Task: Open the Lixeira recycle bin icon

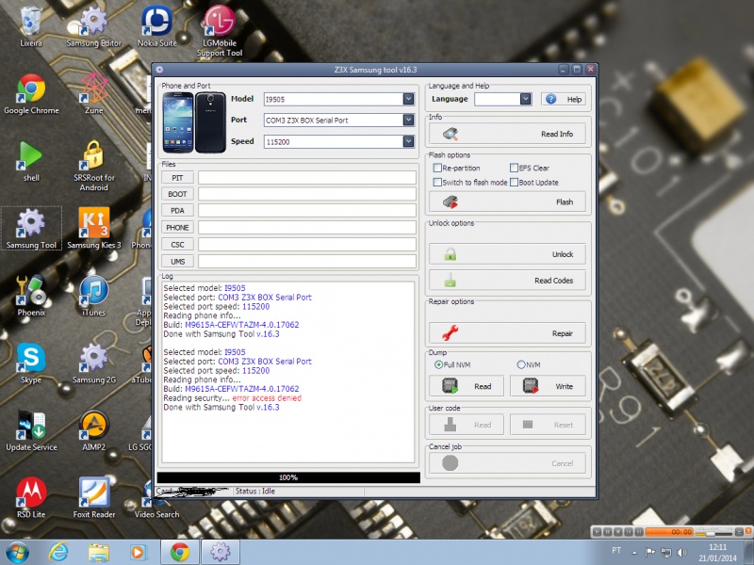Action: [31, 26]
